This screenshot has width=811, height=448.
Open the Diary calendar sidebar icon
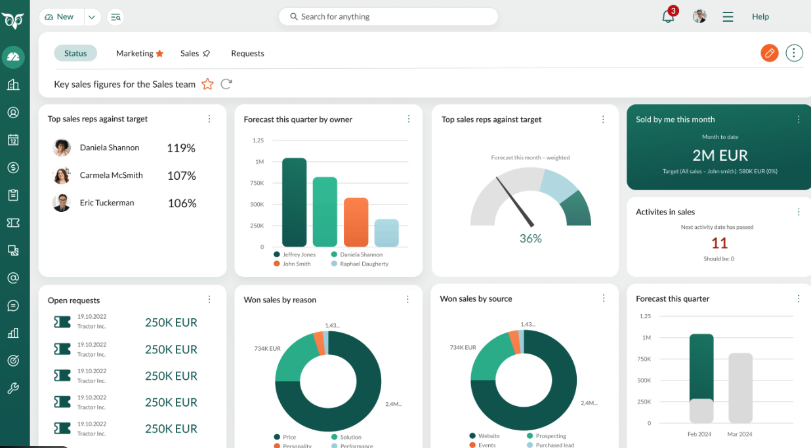(13, 140)
